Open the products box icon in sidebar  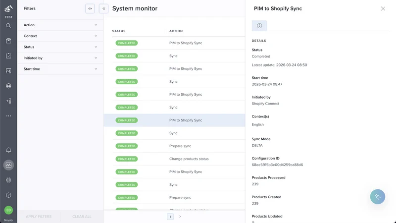tap(8, 41)
